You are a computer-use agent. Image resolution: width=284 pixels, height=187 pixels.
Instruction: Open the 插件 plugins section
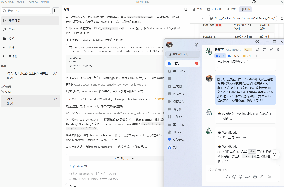tap(30, 47)
